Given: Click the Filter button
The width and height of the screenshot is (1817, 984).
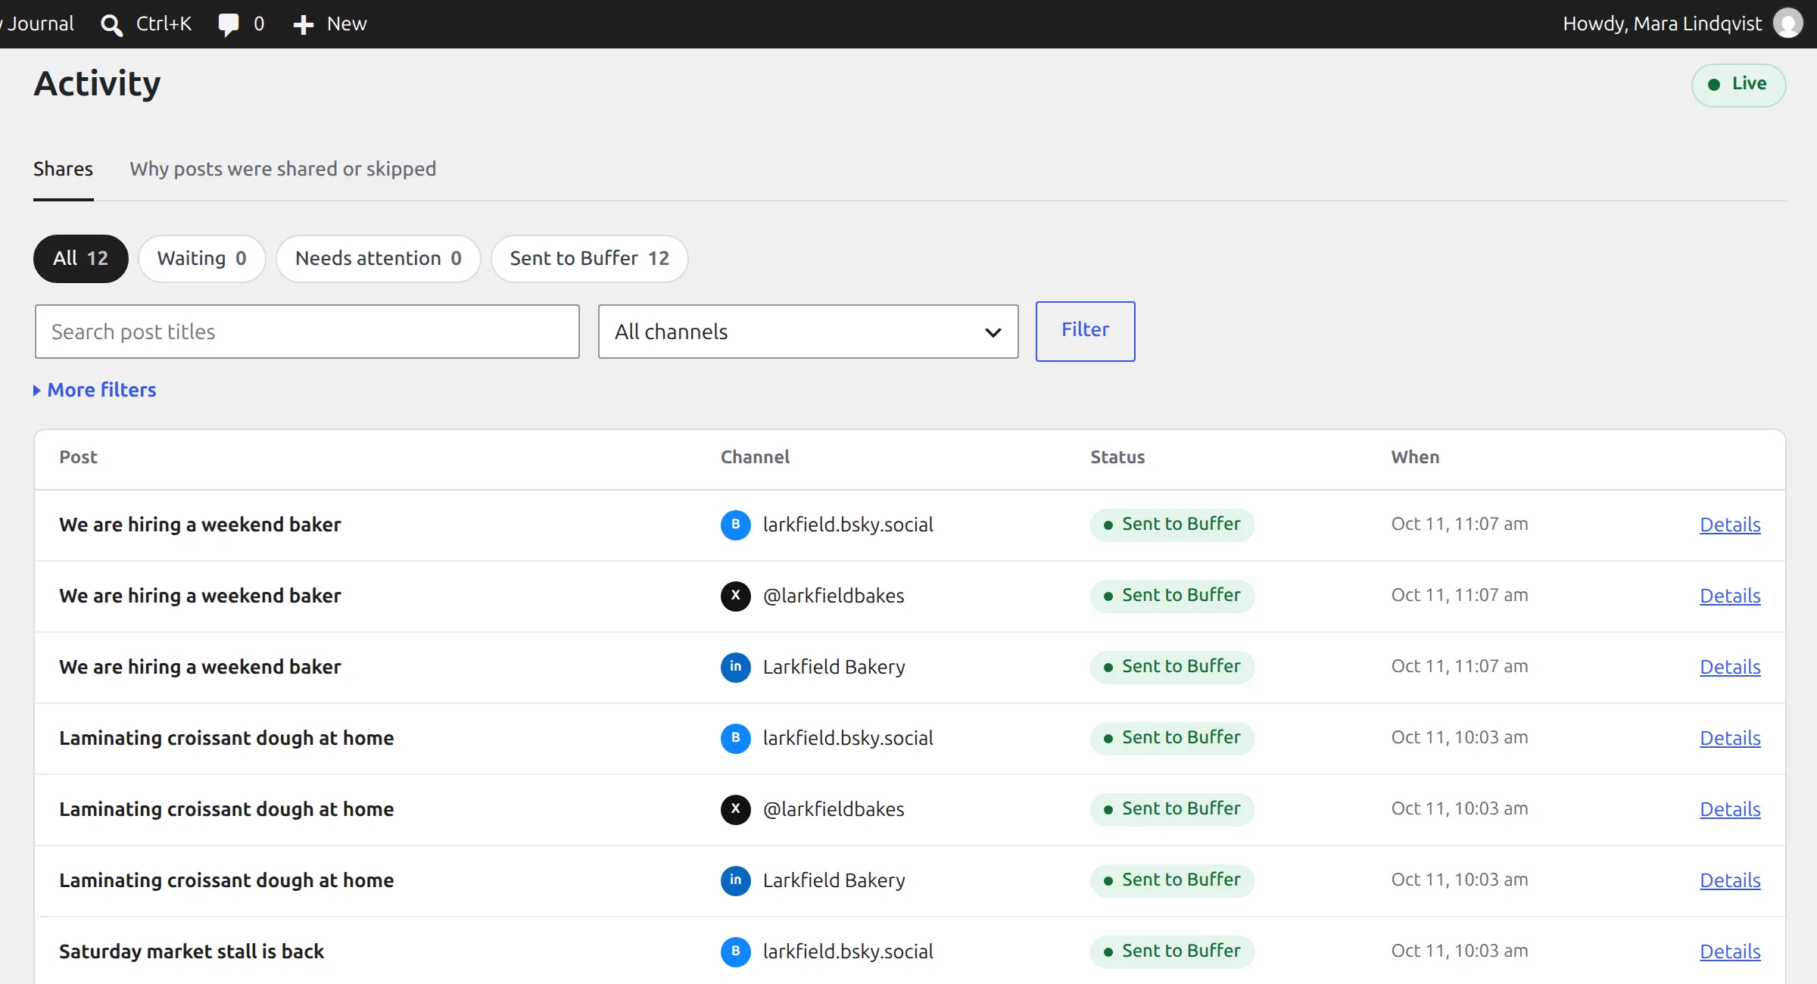Looking at the screenshot, I should pos(1085,332).
